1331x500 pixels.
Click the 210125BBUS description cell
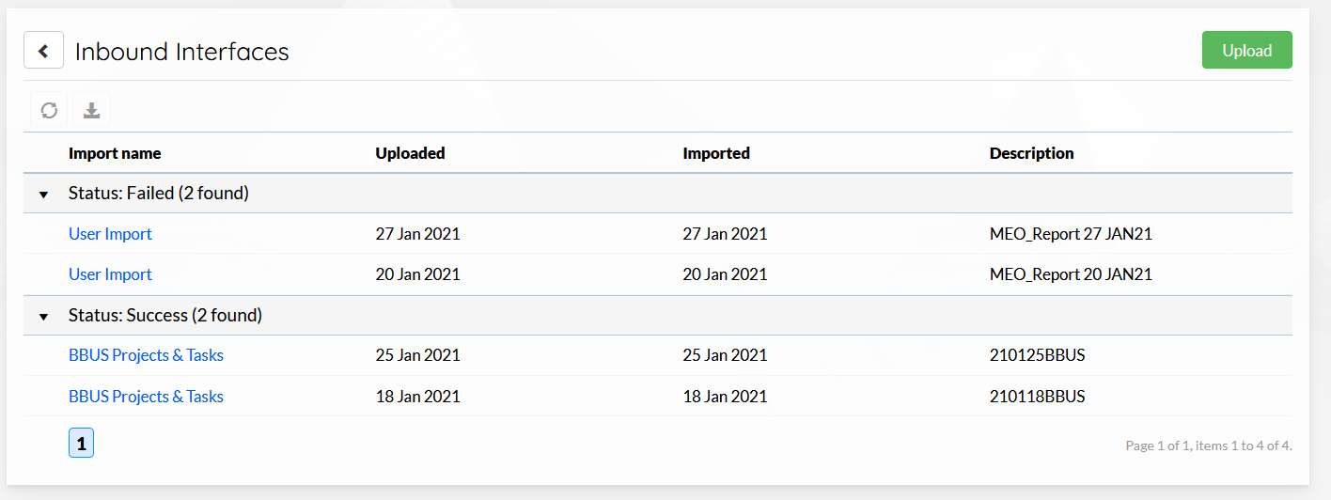(1037, 355)
